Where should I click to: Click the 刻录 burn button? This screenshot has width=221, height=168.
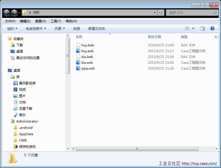pos(77,29)
